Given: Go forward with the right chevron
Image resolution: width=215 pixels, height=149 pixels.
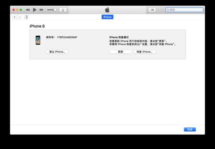Looking at the screenshot, I should click(20, 17).
